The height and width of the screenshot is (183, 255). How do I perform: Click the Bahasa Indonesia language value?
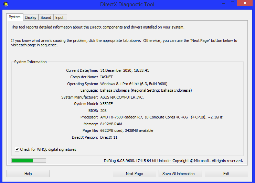[146, 90]
